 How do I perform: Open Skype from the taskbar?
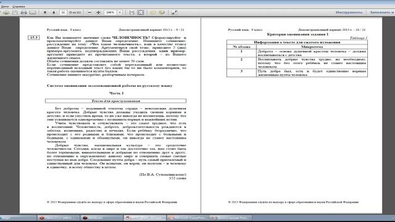[x=18, y=218]
